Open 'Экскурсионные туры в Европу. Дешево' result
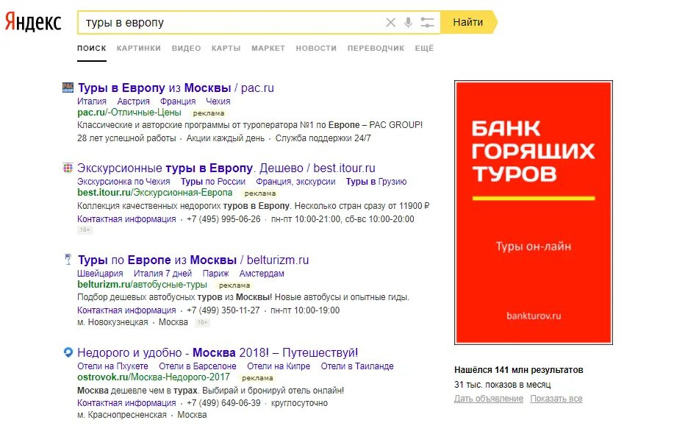The width and height of the screenshot is (674, 434). click(x=226, y=168)
